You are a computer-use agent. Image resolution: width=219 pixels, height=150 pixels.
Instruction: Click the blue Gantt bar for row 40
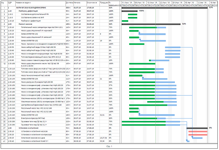197,138
